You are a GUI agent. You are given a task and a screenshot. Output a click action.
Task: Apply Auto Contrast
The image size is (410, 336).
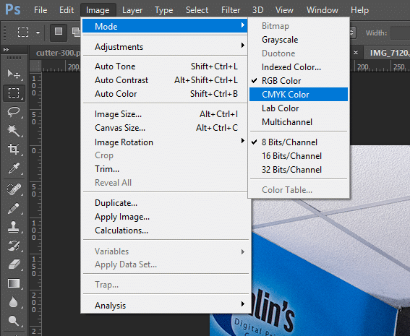tap(165, 80)
